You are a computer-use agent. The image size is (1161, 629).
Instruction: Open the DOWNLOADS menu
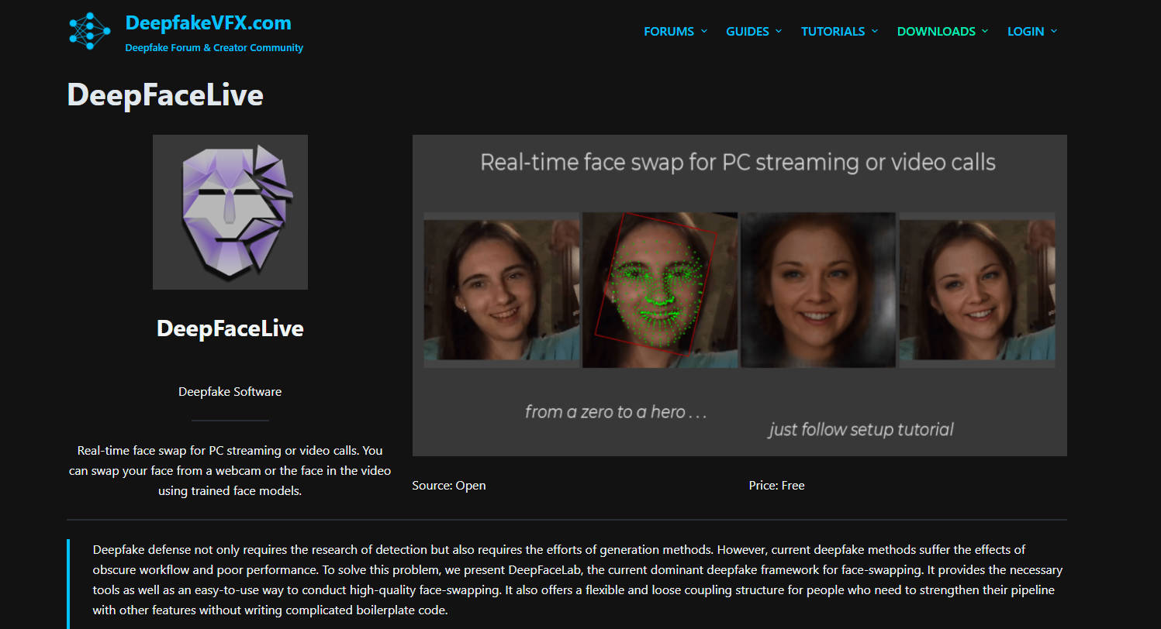pyautogui.click(x=936, y=31)
